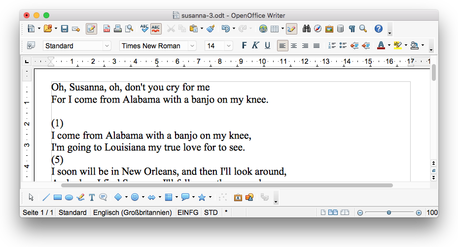Screen dimensions: 458x247
Task: Toggle Bullets list icon
Action: click(x=343, y=45)
